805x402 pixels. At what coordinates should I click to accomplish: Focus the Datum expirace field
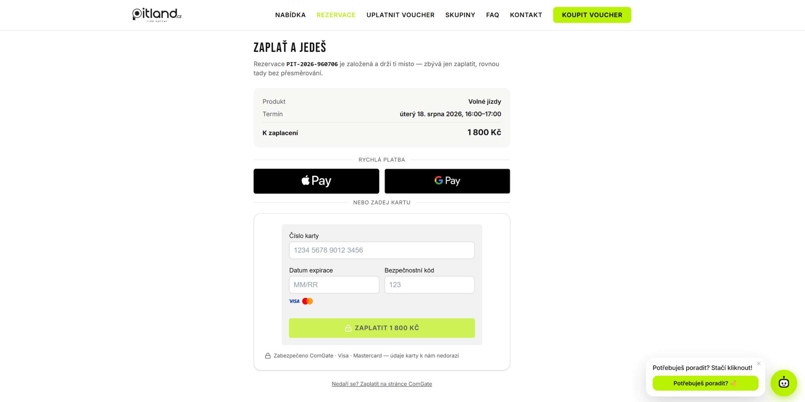coord(334,284)
